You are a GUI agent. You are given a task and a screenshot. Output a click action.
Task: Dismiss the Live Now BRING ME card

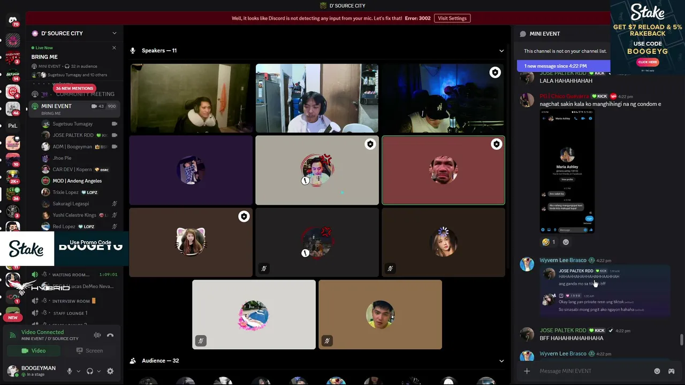point(113,48)
